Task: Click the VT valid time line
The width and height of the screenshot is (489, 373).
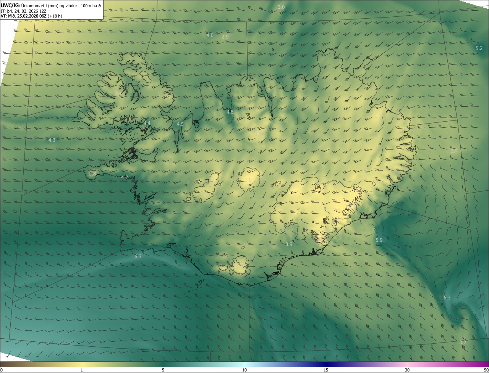Action: click(32, 16)
